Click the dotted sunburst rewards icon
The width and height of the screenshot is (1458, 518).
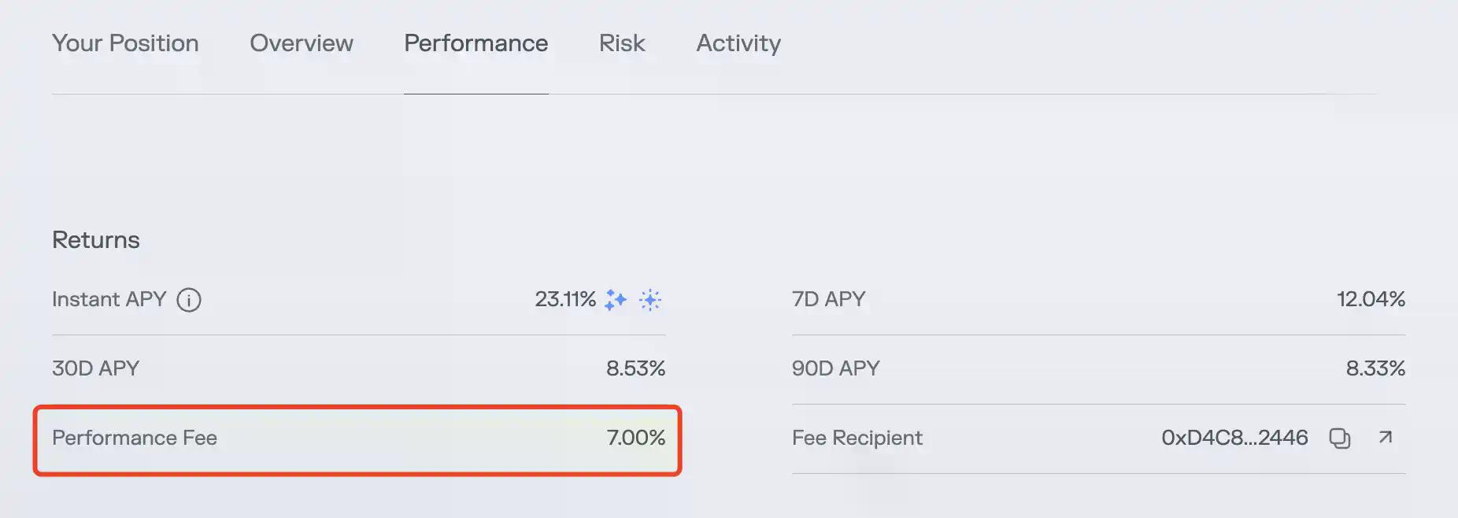pos(650,300)
